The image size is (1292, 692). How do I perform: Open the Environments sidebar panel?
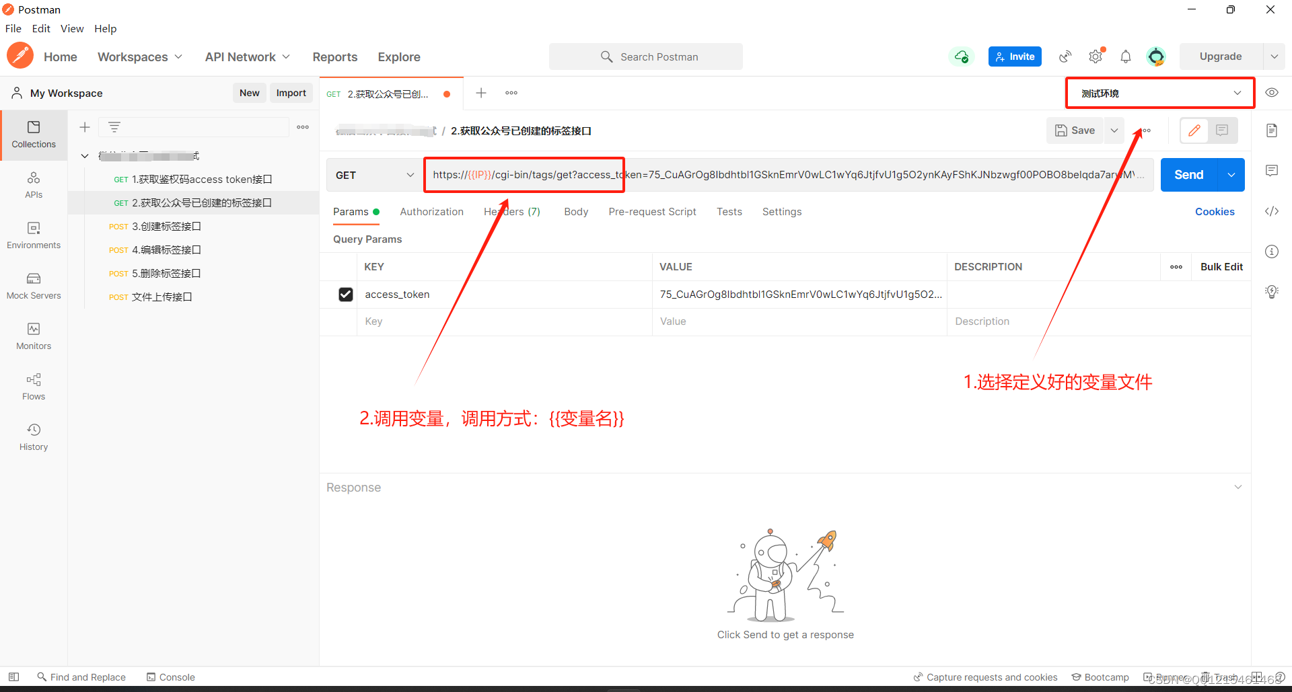pos(34,235)
